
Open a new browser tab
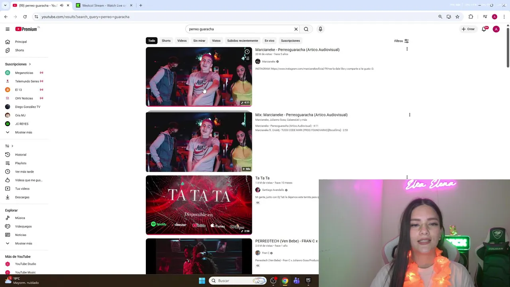(141, 6)
